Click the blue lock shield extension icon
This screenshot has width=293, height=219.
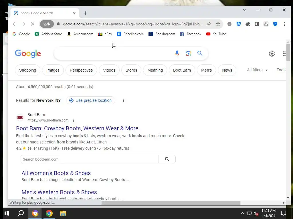pos(238,24)
